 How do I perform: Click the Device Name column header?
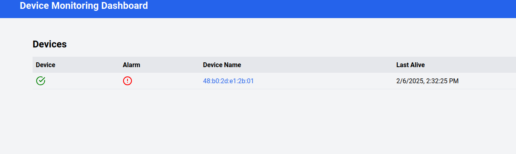pos(222,65)
